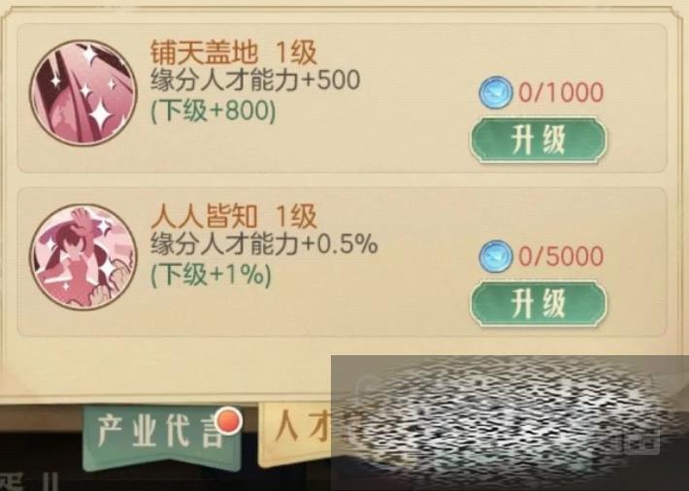The width and height of the screenshot is (689, 491).
Task: Click the 缘分人才能力+500 description
Action: [x=255, y=81]
